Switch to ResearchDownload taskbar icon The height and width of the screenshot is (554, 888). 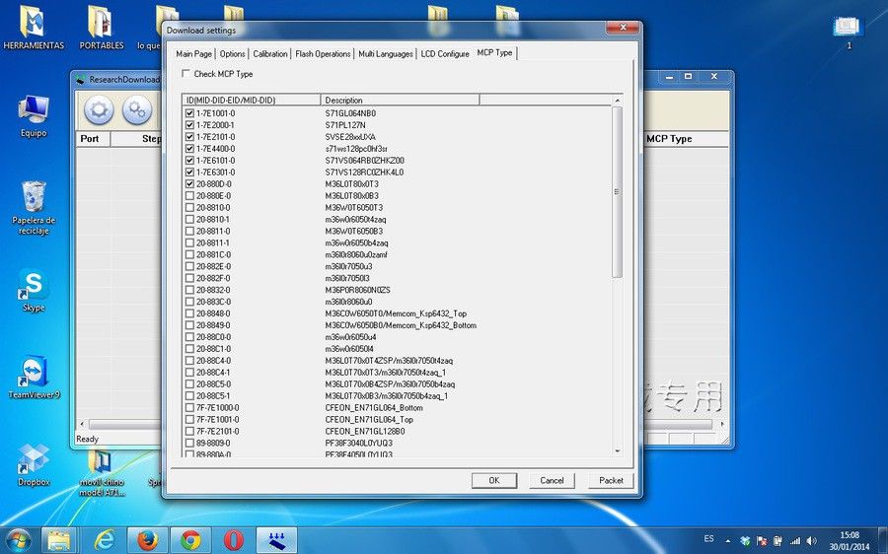[277, 540]
